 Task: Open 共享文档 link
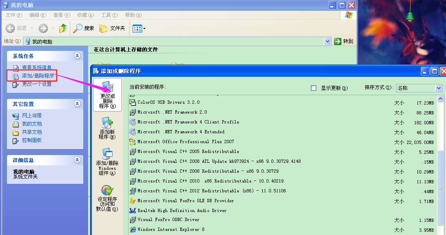[32, 132]
